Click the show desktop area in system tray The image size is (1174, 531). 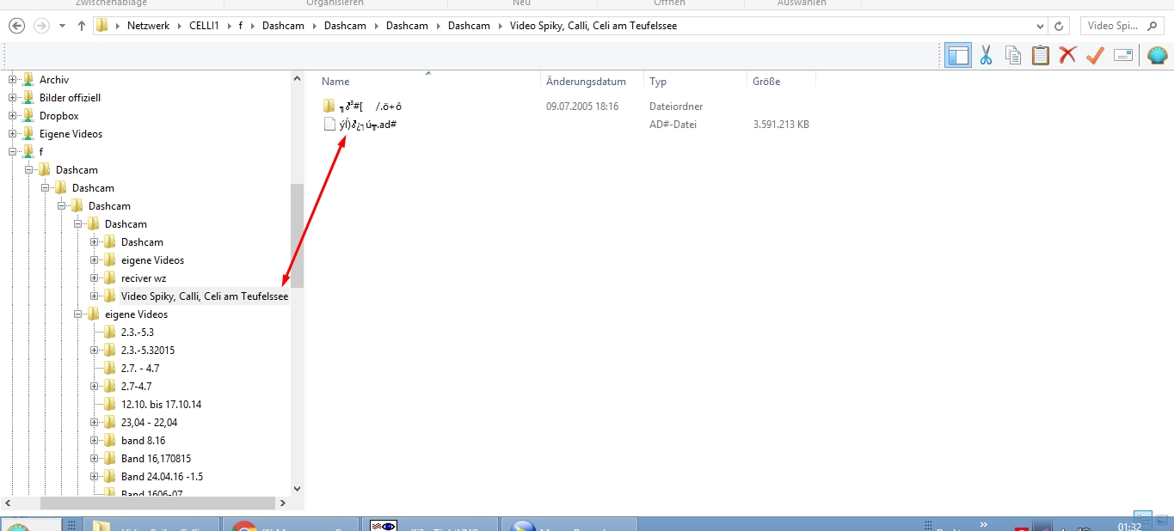coord(1168,523)
